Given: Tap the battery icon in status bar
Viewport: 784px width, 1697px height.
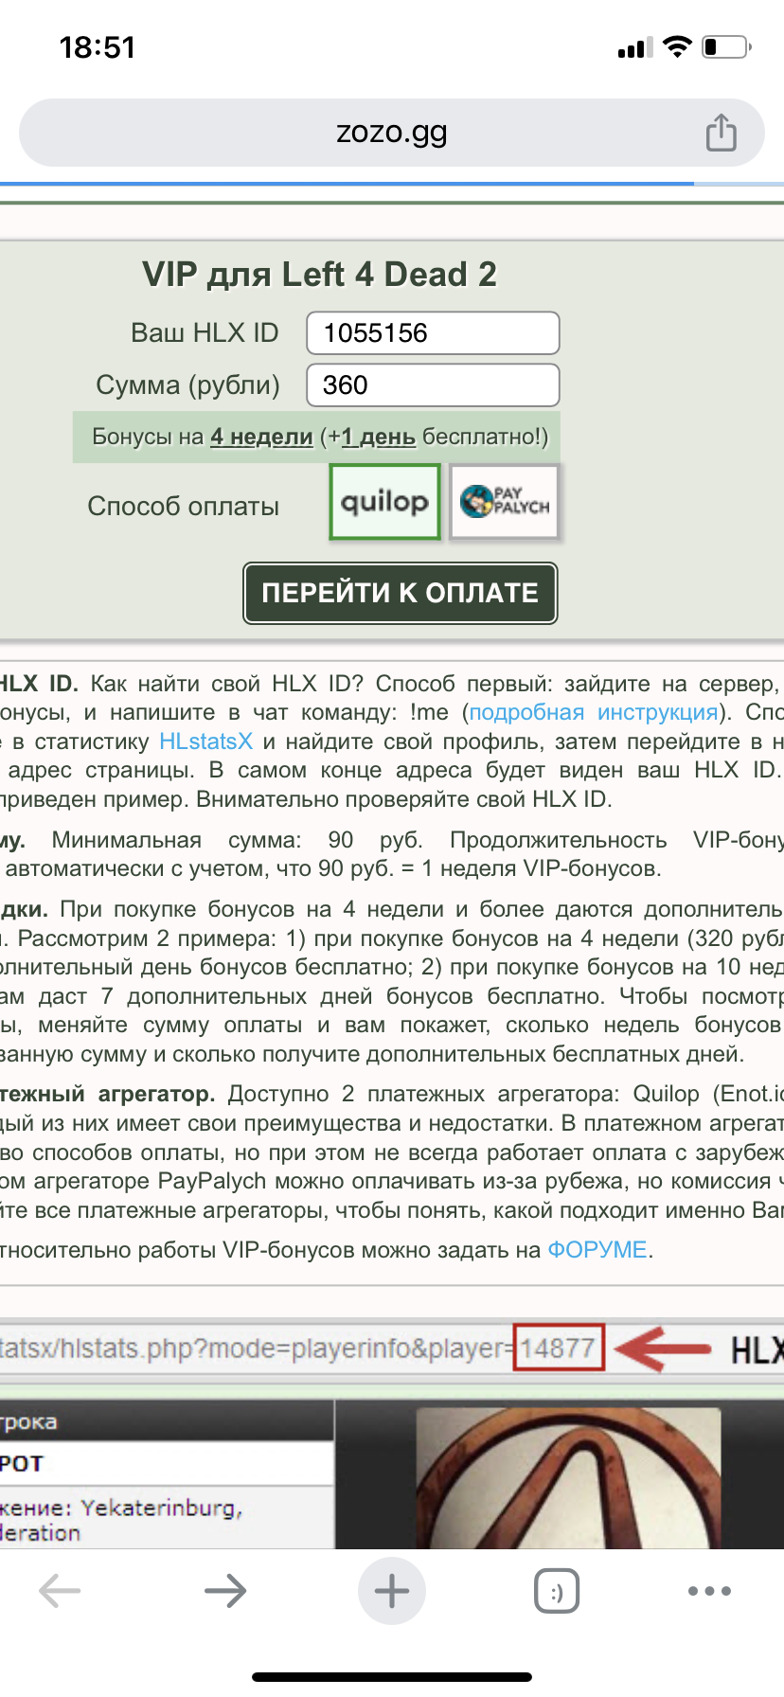Looking at the screenshot, I should [726, 47].
